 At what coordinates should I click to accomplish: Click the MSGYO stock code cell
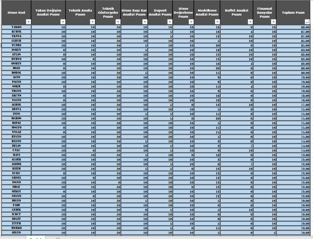point(16,128)
